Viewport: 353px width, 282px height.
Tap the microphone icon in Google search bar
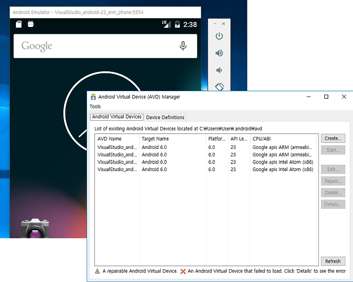click(183, 46)
